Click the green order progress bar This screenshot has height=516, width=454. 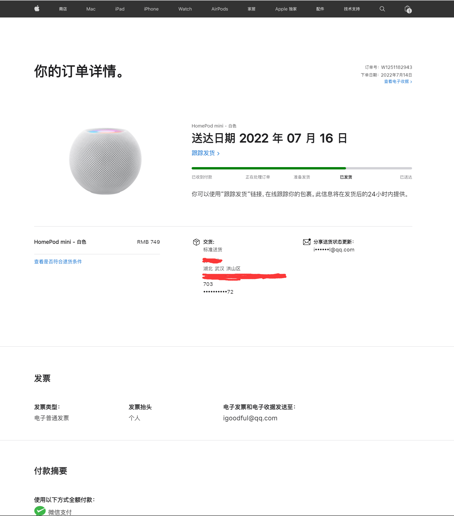(x=269, y=168)
